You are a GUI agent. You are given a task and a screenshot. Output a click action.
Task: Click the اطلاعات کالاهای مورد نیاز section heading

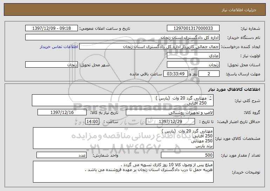tap(234, 89)
